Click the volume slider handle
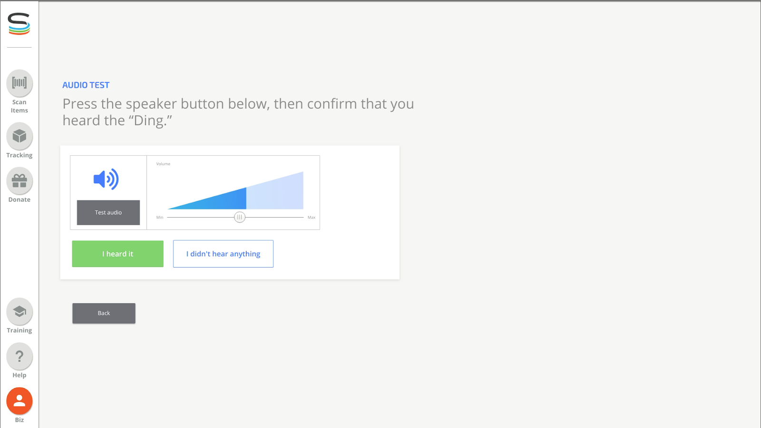Viewport: 761px width, 428px height. pos(240,217)
